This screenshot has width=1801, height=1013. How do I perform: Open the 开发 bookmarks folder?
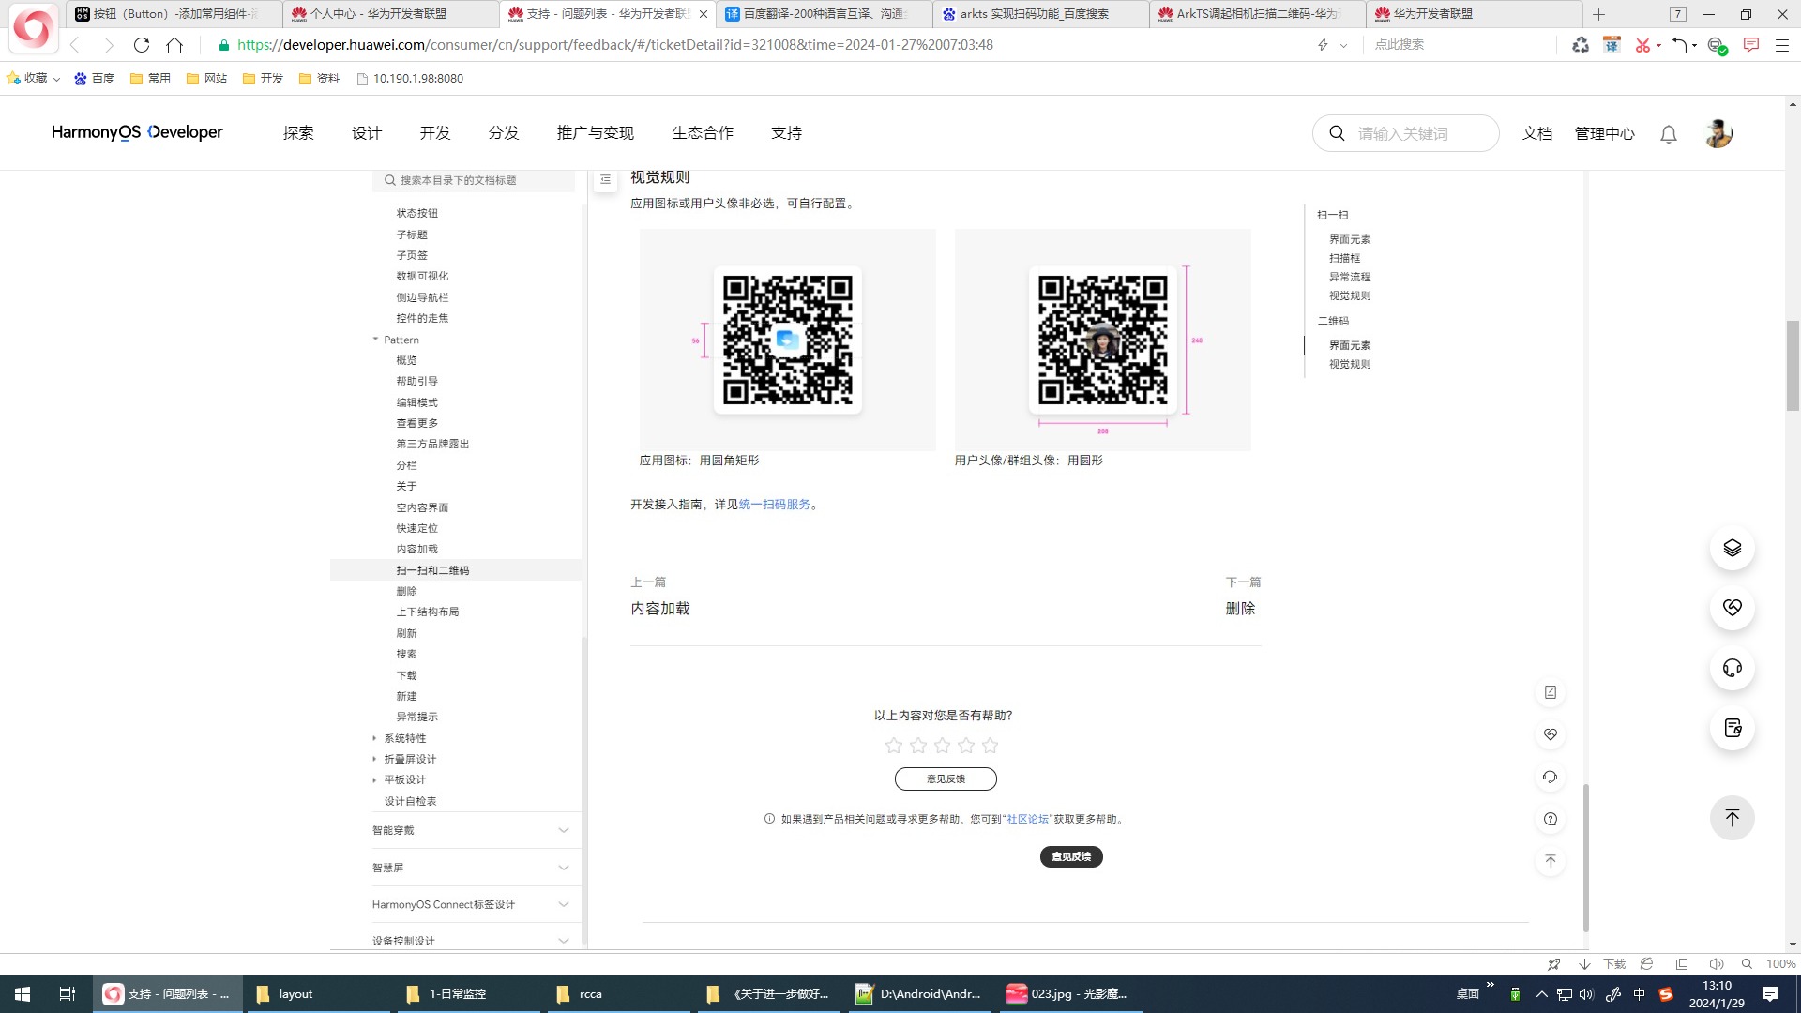tap(263, 79)
